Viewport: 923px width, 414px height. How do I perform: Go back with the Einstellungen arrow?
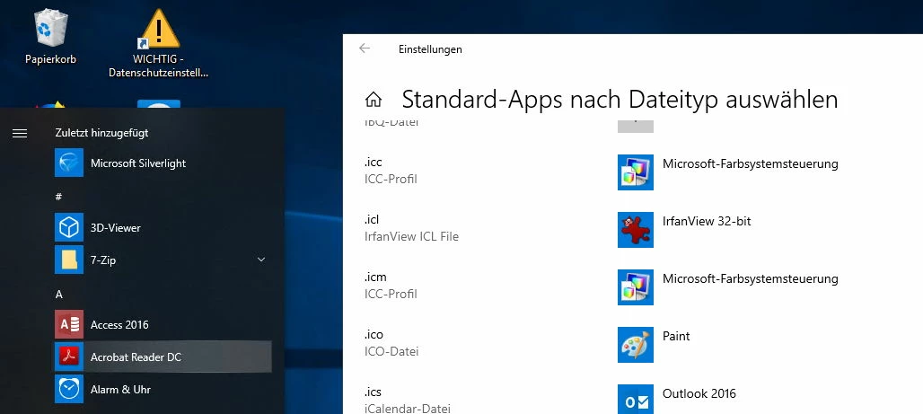pos(365,48)
